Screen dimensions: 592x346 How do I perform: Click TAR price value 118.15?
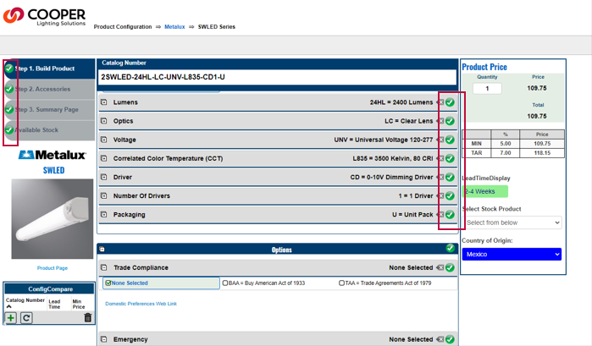pos(542,153)
